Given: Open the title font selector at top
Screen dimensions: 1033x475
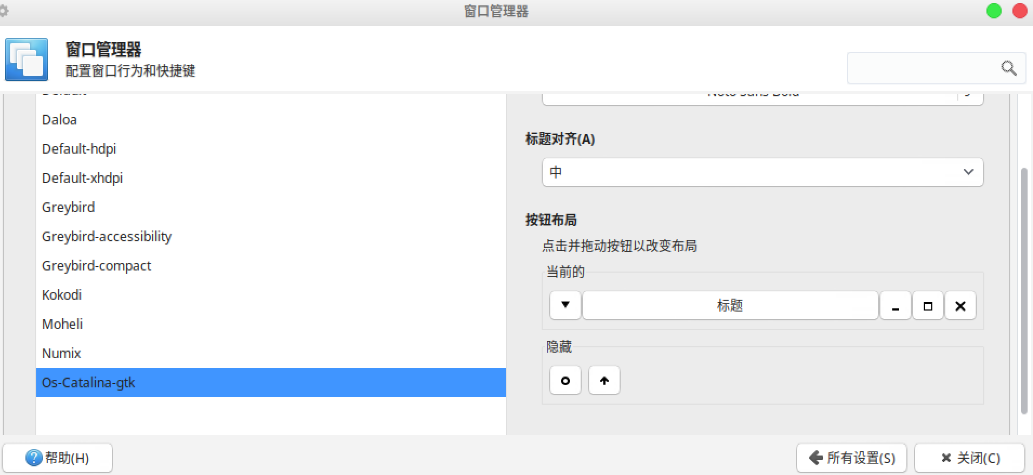Looking at the screenshot, I should pos(752,97).
